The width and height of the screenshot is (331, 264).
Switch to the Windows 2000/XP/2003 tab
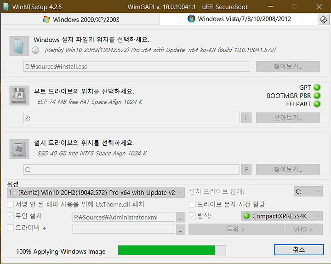(80, 19)
